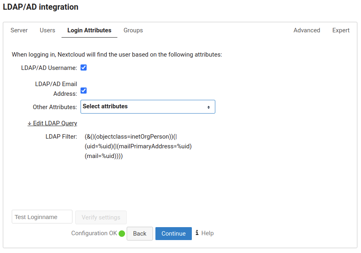Open the Select attributes dropdown

coord(148,107)
